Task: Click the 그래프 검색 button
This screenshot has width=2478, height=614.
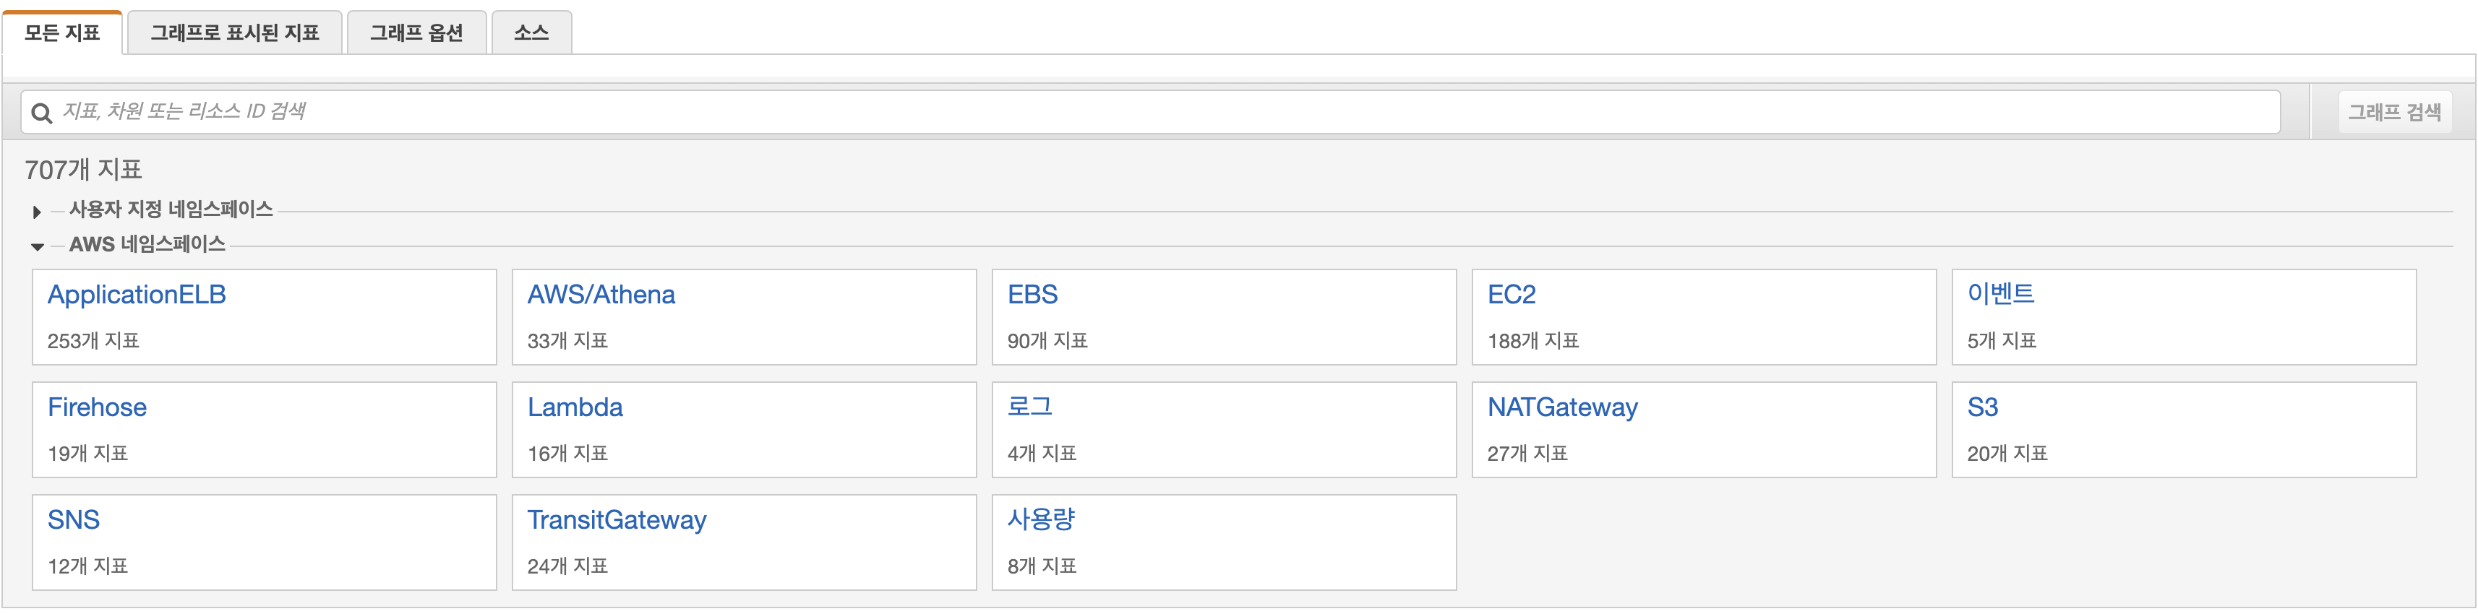Action: [x=2394, y=113]
